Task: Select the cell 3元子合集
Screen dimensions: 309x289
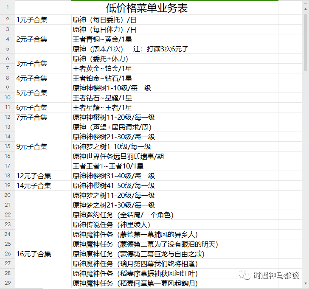Action: pos(43,63)
